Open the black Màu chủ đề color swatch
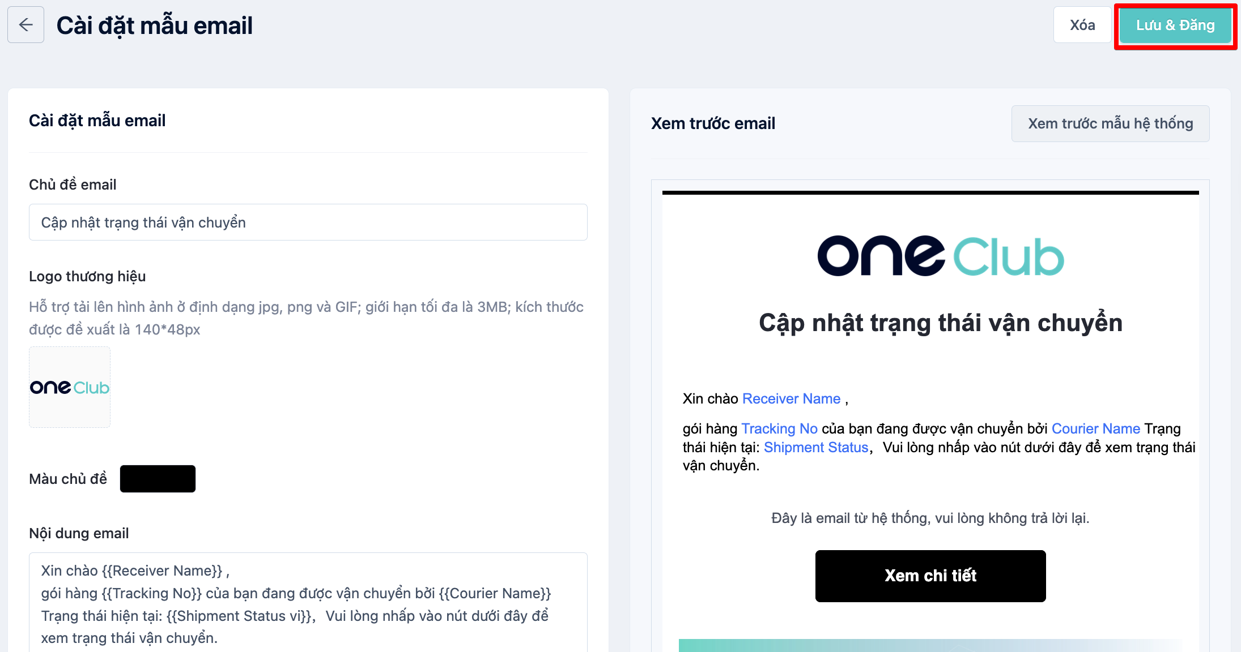This screenshot has width=1241, height=652. [158, 479]
